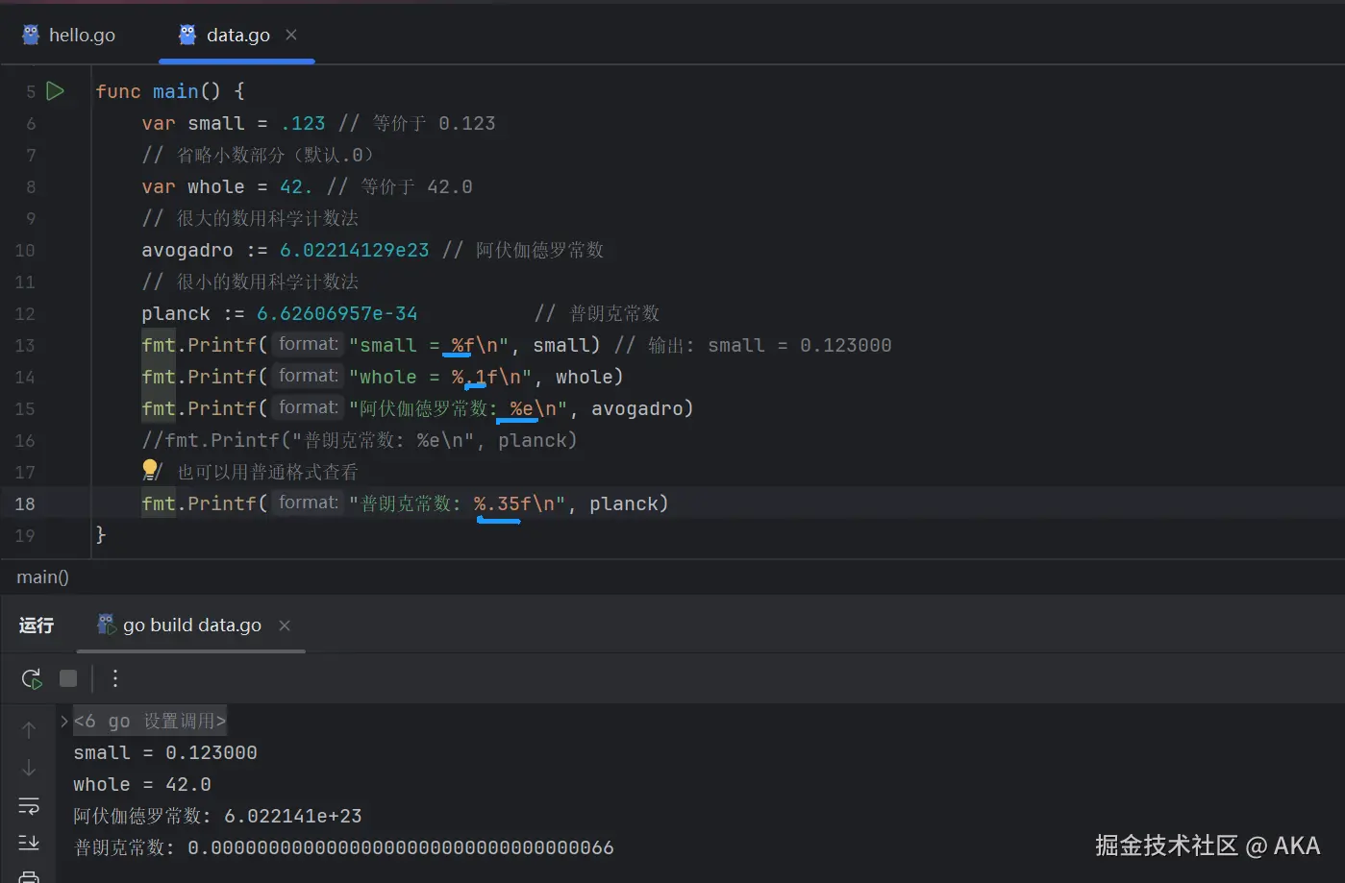Select the data.go editor tab
1345x883 pixels.
(x=237, y=36)
